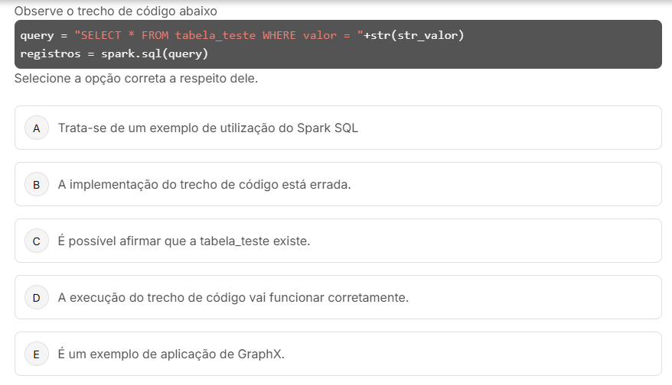Pick answer saying implementation está errada
This screenshot has width=672, height=385.
(x=204, y=184)
